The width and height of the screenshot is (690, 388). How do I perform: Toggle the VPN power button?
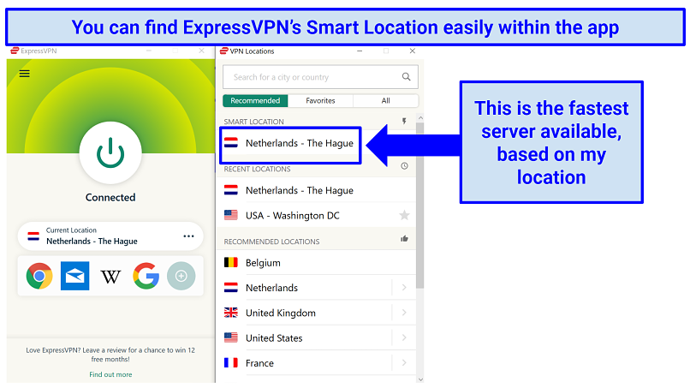point(110,152)
